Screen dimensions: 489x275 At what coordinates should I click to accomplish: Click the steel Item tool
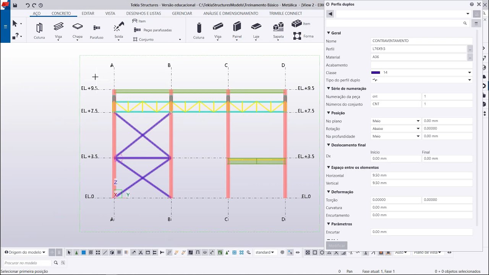pyautogui.click(x=139, y=21)
